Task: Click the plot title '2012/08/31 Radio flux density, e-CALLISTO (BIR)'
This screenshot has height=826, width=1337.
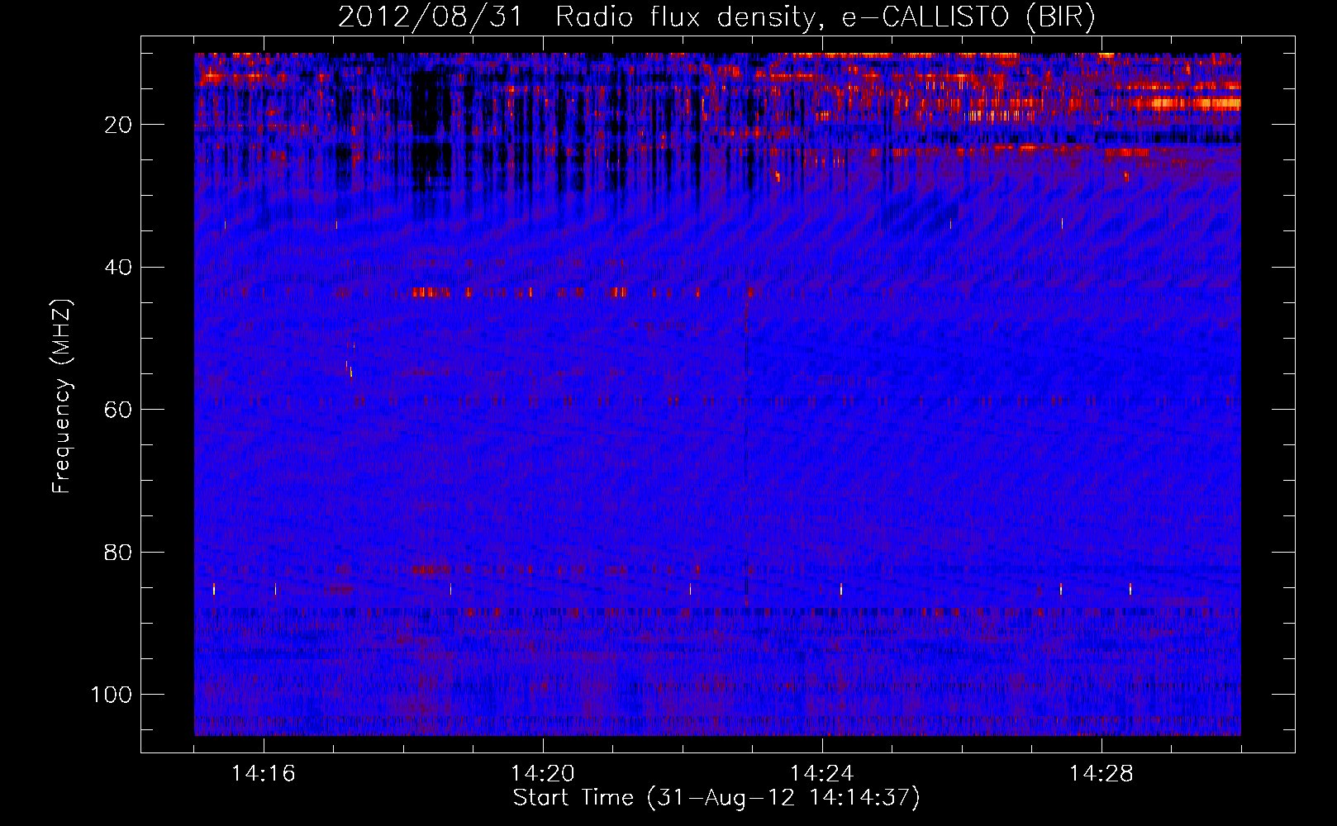Action: [716, 17]
